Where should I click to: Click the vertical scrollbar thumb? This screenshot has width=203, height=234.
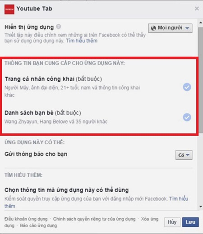coord(201,80)
